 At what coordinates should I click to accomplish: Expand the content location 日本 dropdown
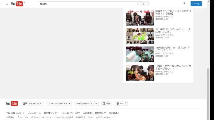[59, 104]
